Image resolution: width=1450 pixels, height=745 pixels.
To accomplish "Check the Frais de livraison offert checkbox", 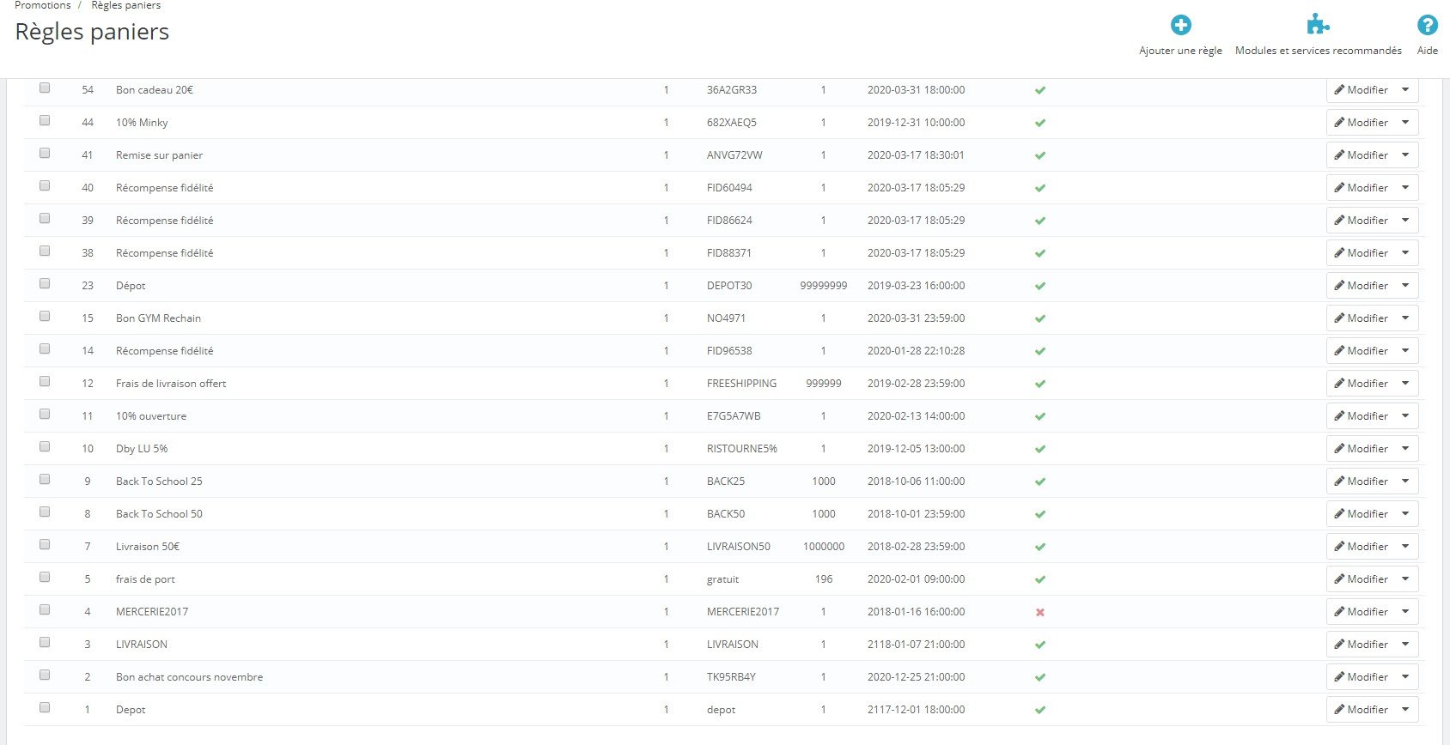I will 45,381.
